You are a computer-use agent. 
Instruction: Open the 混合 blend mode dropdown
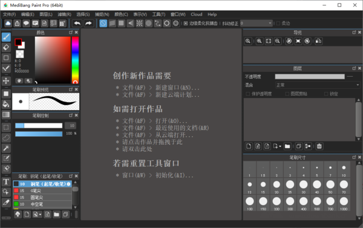pos(318,85)
